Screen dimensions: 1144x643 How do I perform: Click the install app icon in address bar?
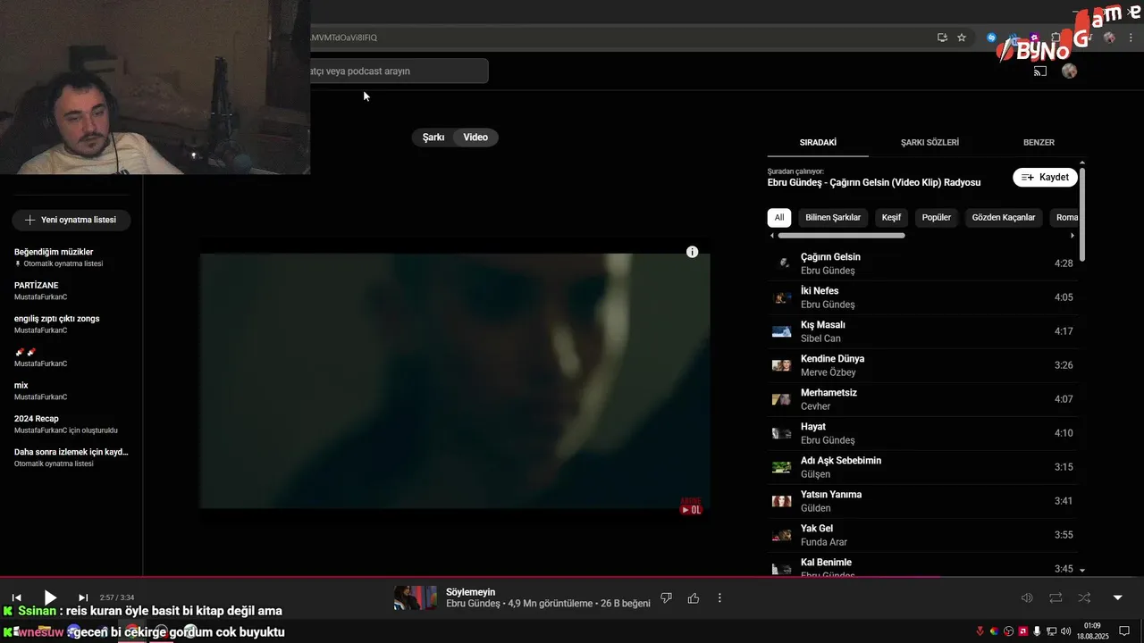pyautogui.click(x=942, y=38)
